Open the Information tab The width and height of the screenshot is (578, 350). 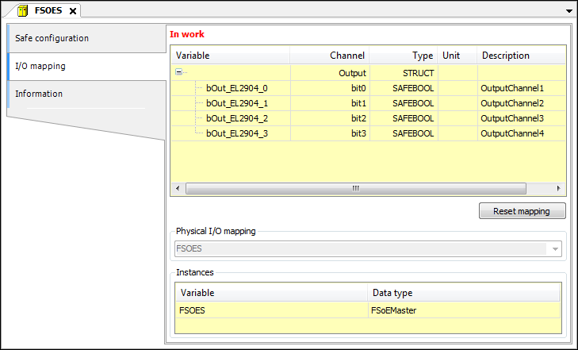39,94
